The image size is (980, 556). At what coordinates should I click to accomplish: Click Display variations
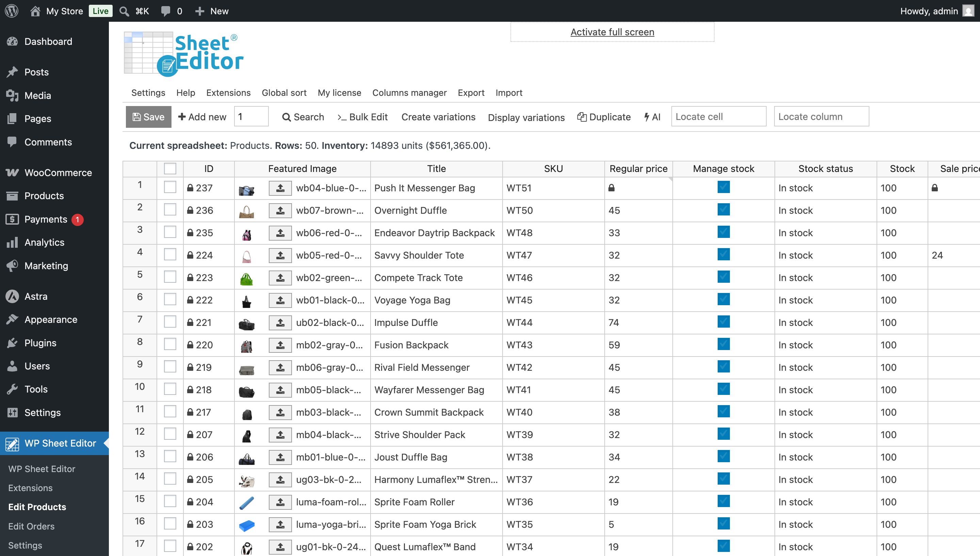[x=526, y=117]
